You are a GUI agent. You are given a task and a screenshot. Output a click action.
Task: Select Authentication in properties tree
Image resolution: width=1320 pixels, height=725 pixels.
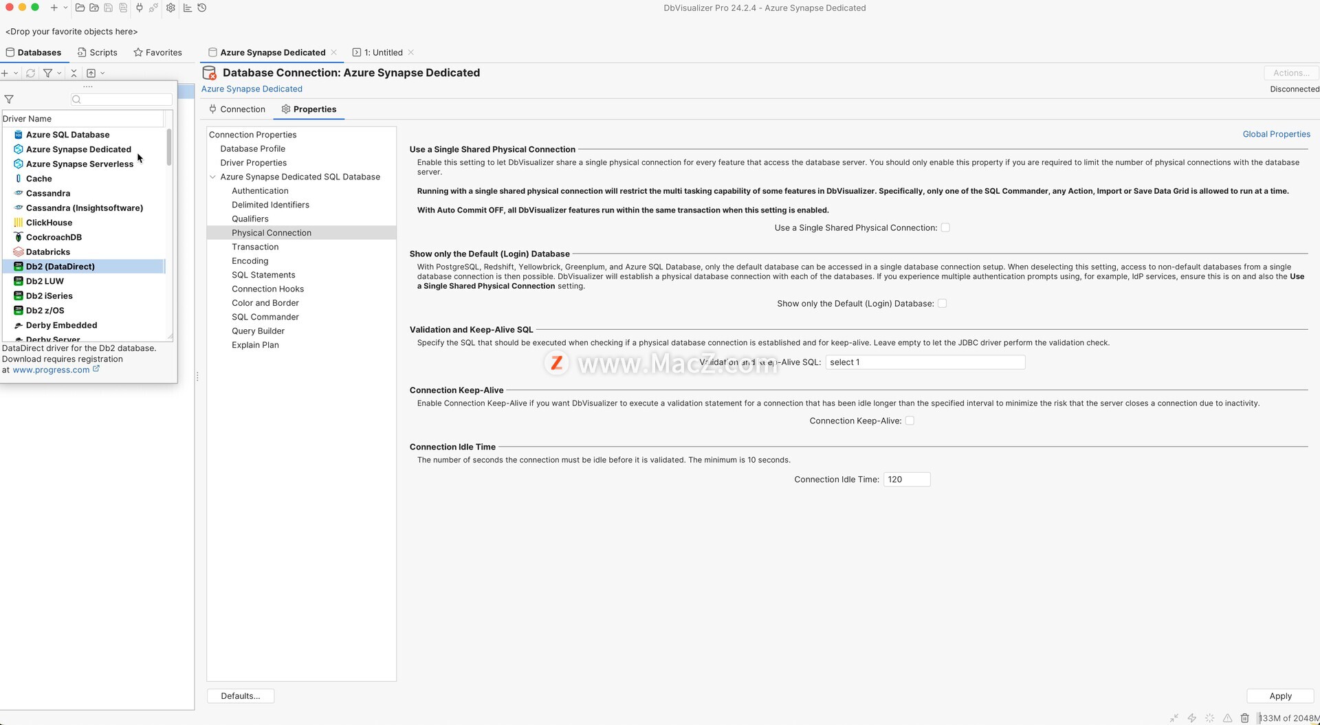pos(260,191)
